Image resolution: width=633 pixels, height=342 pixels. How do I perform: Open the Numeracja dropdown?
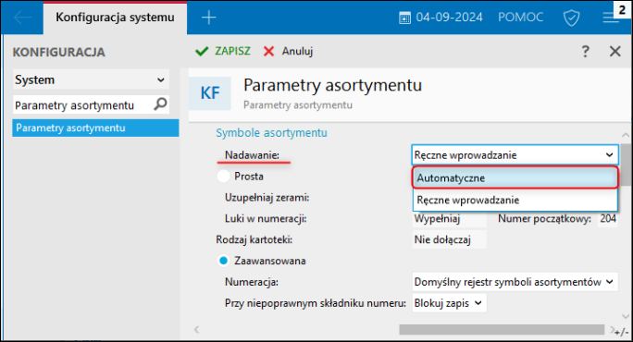[515, 282]
